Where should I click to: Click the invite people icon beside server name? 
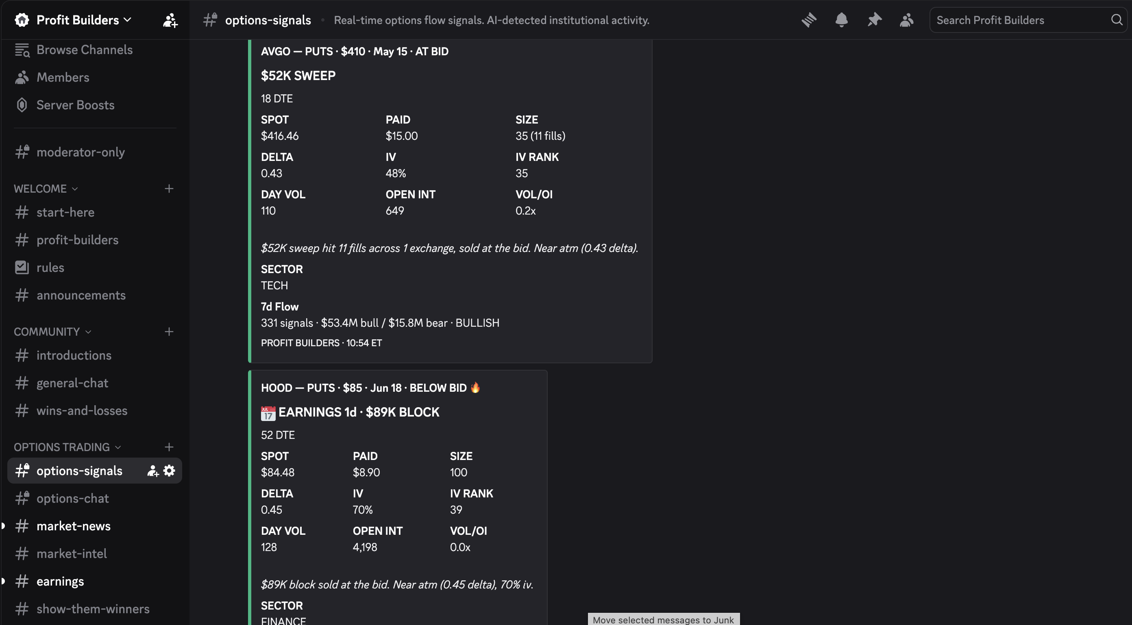(x=170, y=20)
